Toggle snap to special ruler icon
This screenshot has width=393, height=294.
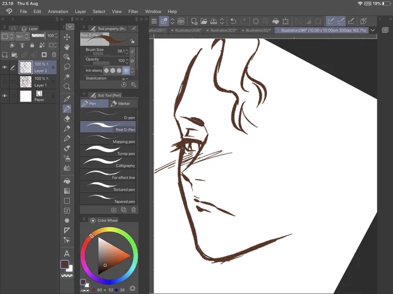click(x=341, y=21)
